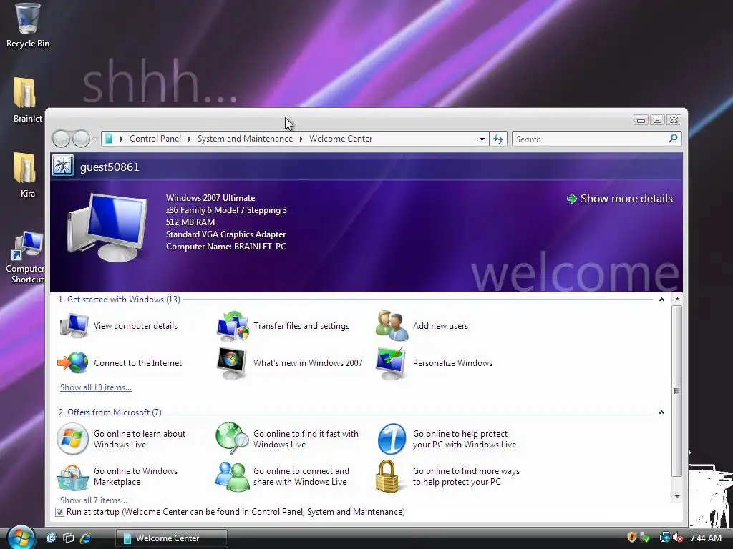Click the guest50861 user account picture
Viewport: 733px width, 549px height.
63,166
